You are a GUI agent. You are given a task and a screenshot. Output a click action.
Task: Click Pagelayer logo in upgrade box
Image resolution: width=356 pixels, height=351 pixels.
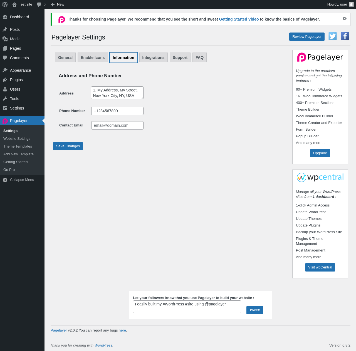(320, 57)
